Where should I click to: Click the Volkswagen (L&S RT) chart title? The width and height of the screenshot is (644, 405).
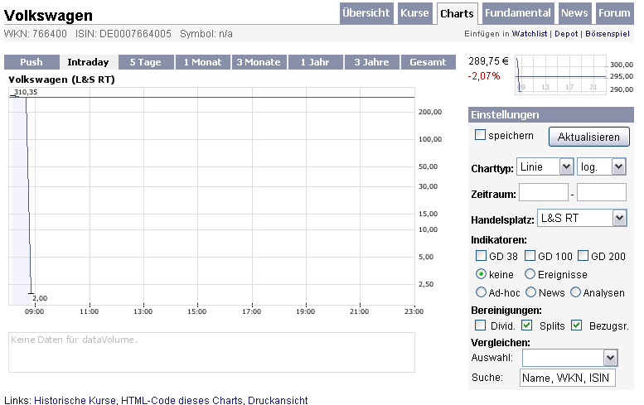(61, 80)
